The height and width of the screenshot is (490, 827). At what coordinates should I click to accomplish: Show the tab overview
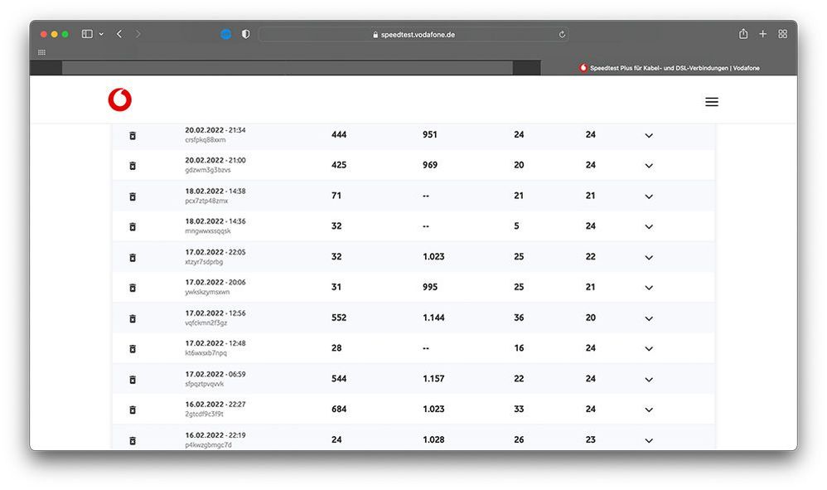(783, 34)
